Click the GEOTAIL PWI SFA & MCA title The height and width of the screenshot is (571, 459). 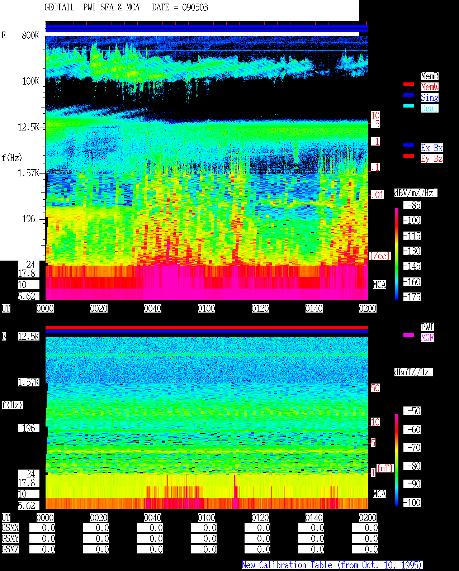(92, 8)
